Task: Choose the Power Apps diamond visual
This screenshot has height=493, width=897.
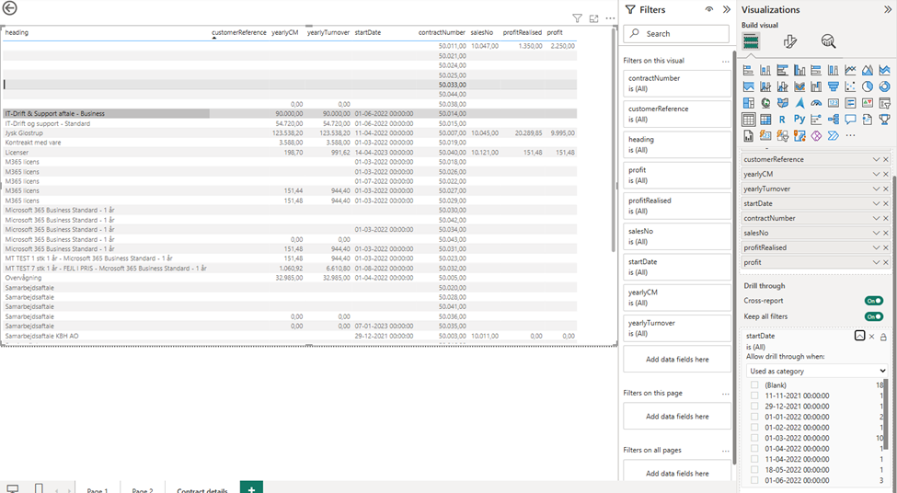Action: click(816, 136)
